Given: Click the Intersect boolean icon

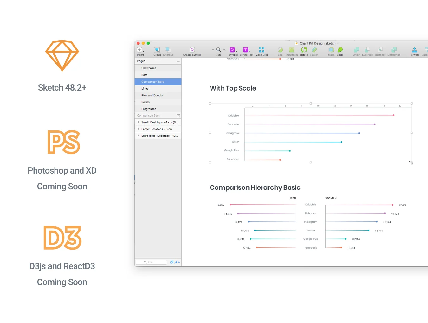Looking at the screenshot, I should pyautogui.click(x=380, y=50).
